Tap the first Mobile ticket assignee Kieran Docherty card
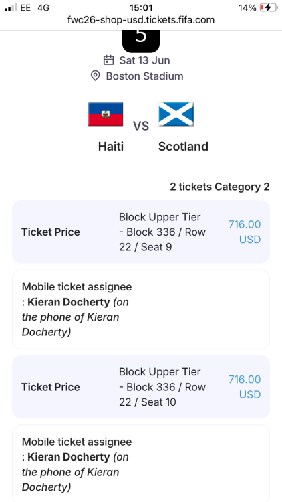 pos(141,309)
